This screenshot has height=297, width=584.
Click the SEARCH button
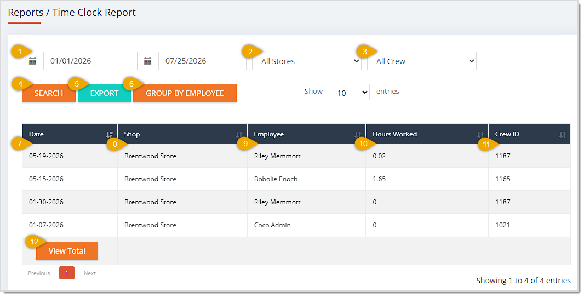pos(49,93)
